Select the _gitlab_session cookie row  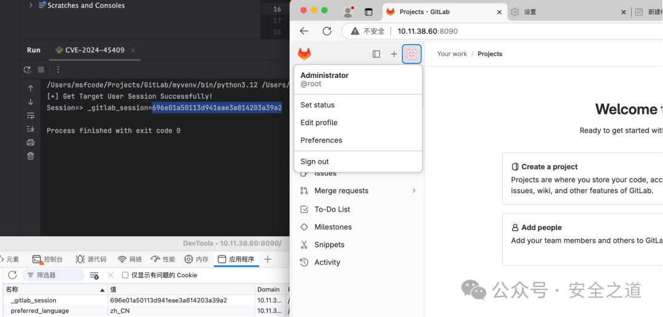(x=145, y=300)
